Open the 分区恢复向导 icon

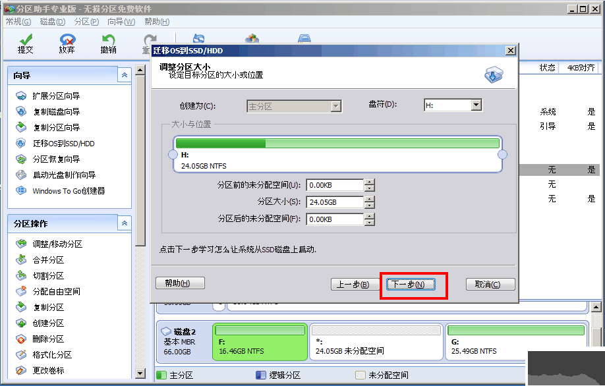(21, 159)
